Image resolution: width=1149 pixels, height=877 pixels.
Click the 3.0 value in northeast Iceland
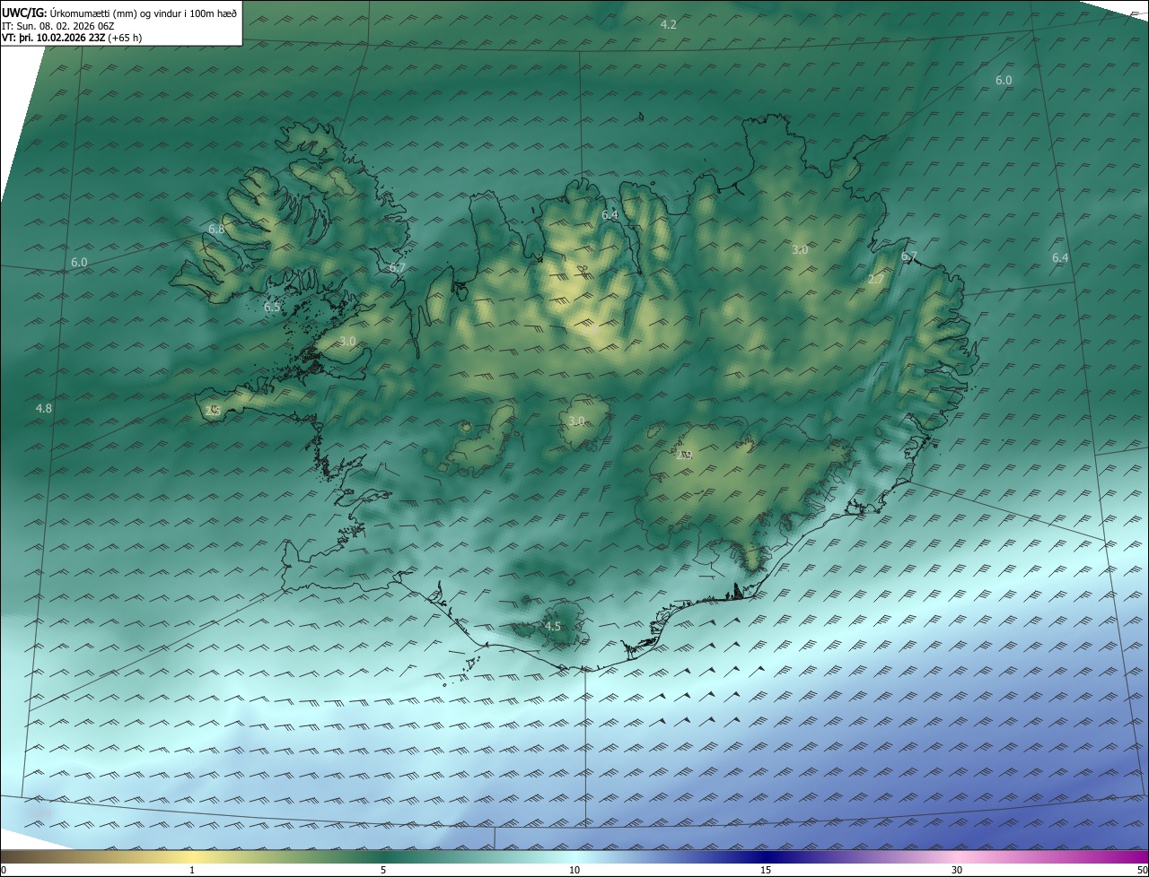(800, 249)
